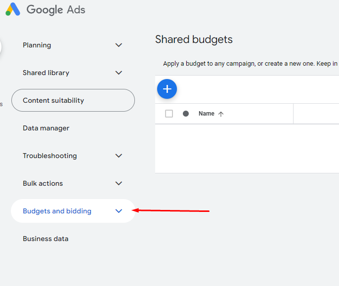This screenshot has width=339, height=286.
Task: Open Content suitability in the sidebar
Action: (x=53, y=100)
